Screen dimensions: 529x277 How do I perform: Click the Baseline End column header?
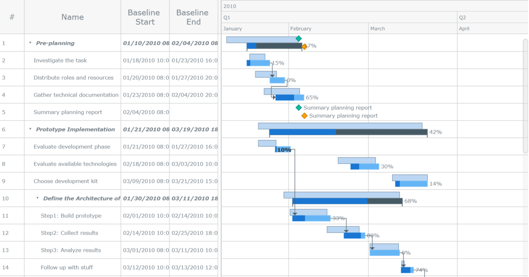pyautogui.click(x=193, y=17)
